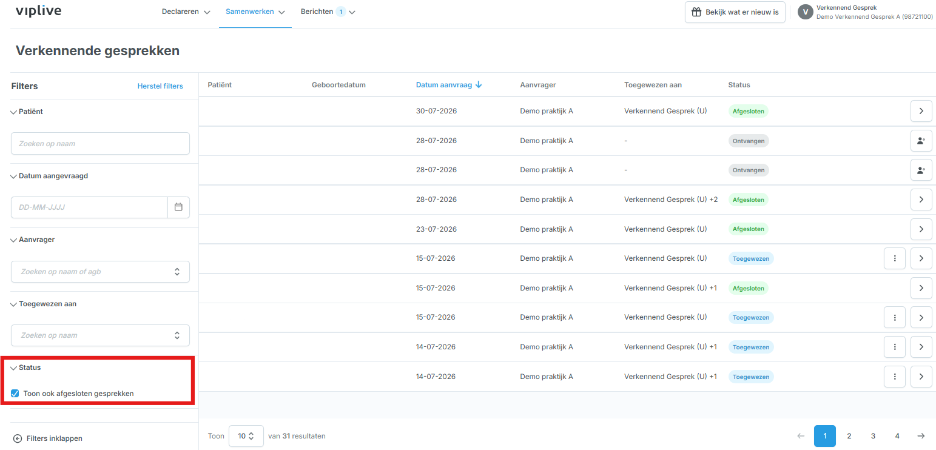Open the 23-07-2026 row via its arrow
The height and width of the screenshot is (450, 936).
coord(921,229)
